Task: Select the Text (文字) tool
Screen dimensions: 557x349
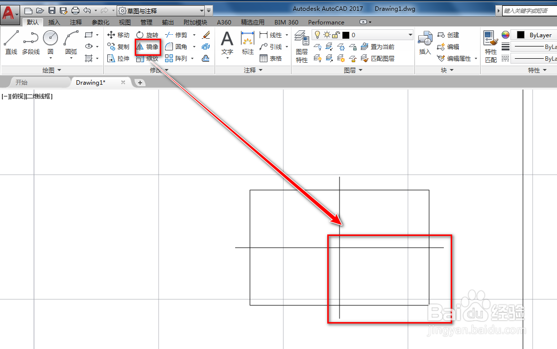Action: pos(227,43)
